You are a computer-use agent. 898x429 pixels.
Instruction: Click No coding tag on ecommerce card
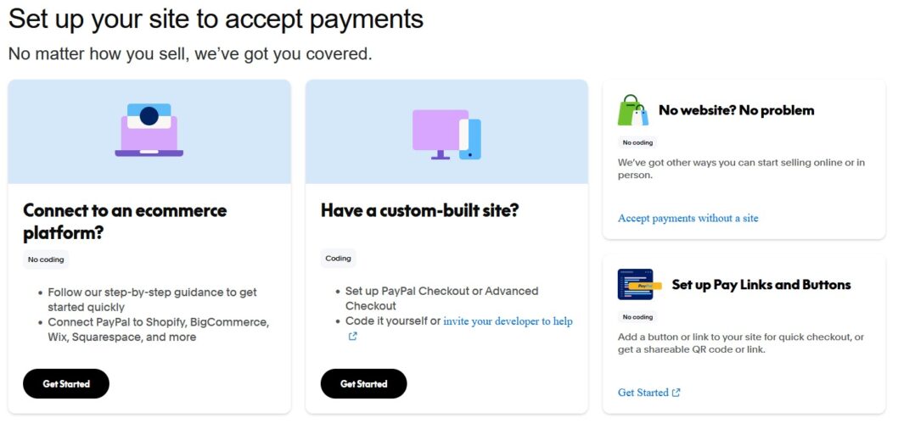point(46,259)
